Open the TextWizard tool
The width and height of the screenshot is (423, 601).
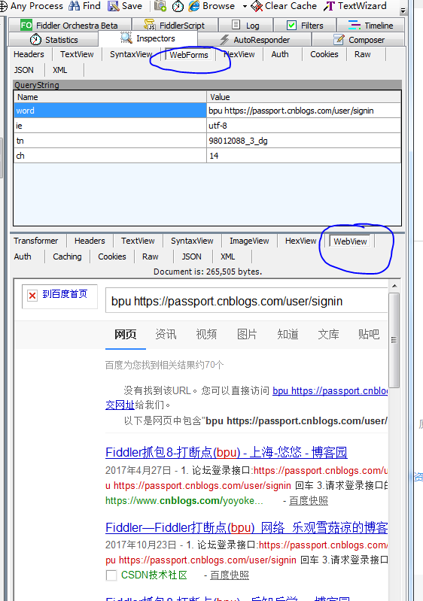[x=355, y=6]
